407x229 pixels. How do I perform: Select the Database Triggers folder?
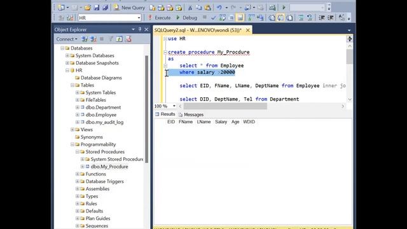[104, 181]
